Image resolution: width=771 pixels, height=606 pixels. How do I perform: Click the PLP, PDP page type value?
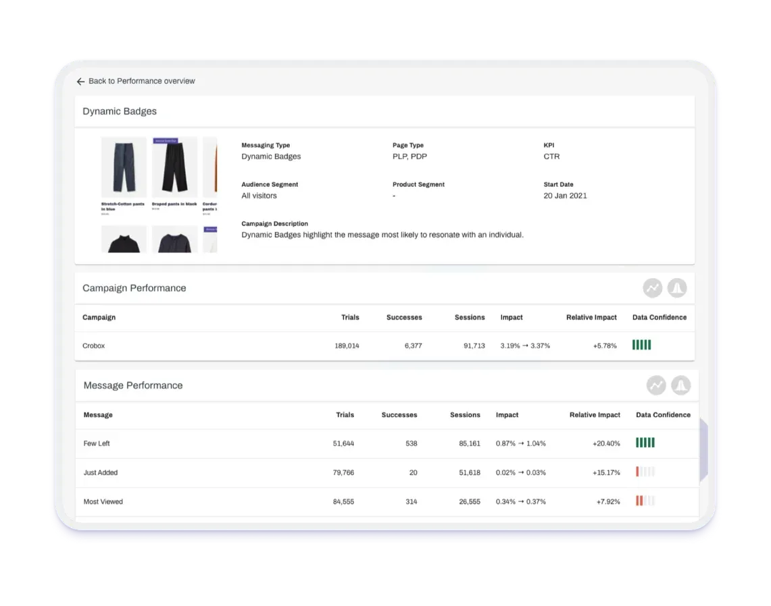[x=409, y=156]
